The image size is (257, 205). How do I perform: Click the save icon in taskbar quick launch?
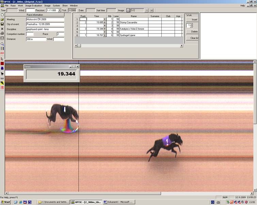pyautogui.click(x=25, y=202)
